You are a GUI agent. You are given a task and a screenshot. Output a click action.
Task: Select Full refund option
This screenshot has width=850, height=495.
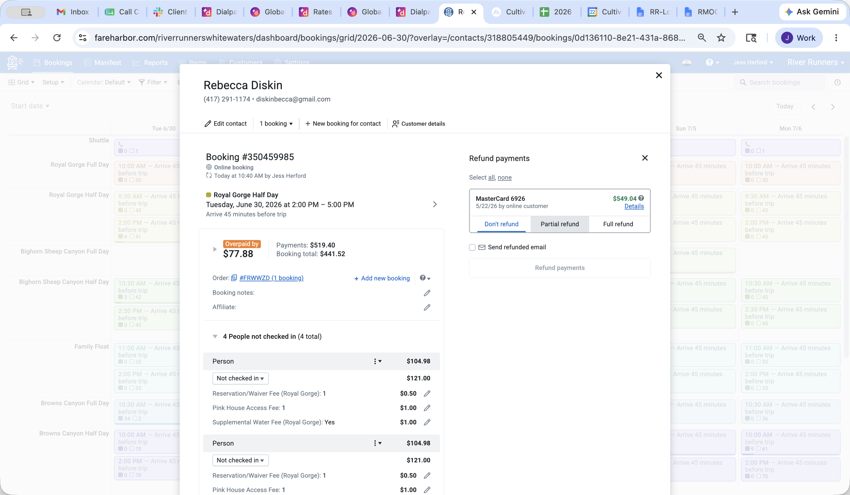[618, 224]
